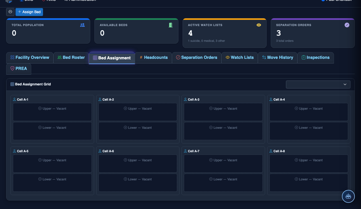Click Upper vacant slot in Cell A-3
The height and width of the screenshot is (209, 361).
(x=223, y=112)
